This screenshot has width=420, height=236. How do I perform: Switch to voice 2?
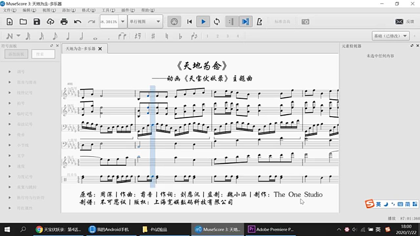click(217, 36)
